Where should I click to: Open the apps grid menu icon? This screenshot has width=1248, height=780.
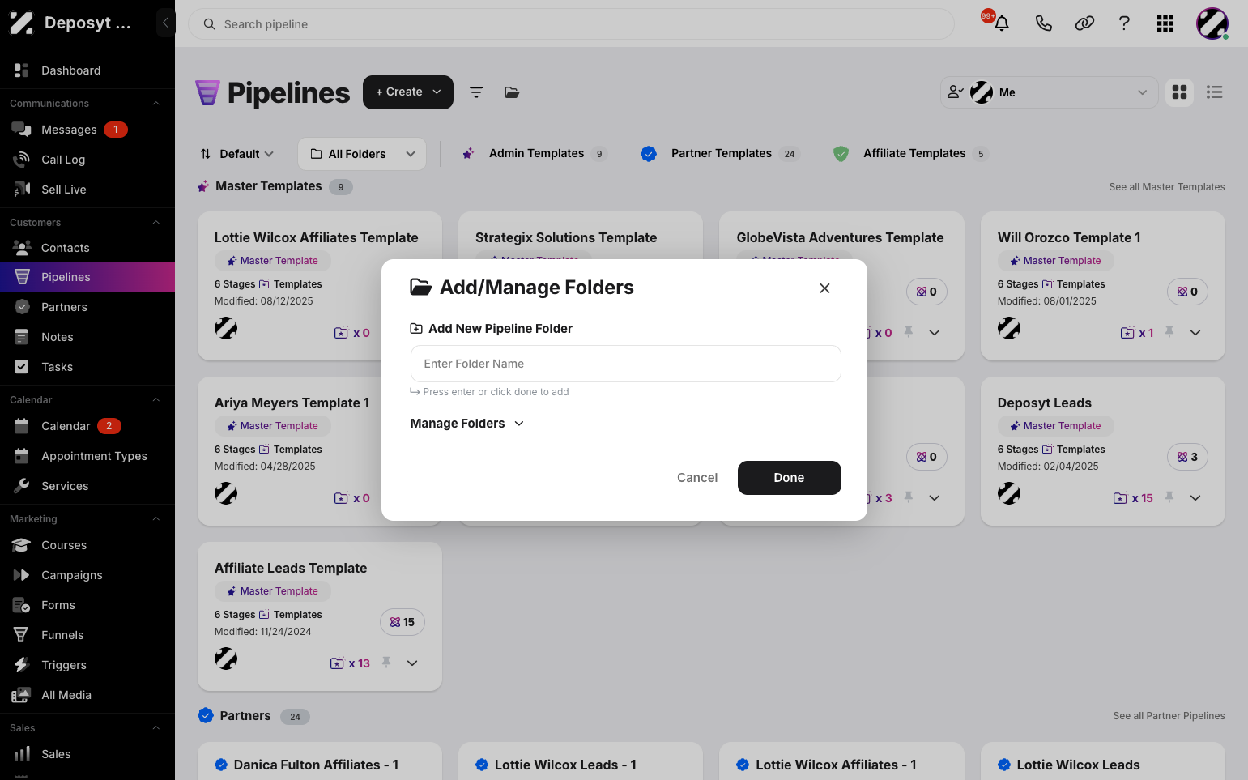click(1165, 23)
